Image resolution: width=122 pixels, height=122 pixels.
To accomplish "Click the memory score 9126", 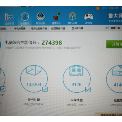I will tap(77, 84).
